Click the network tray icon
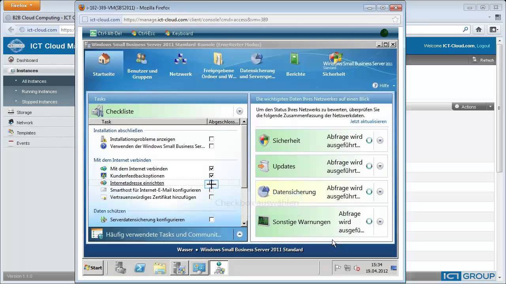This screenshot has height=284, width=506. 347,268
